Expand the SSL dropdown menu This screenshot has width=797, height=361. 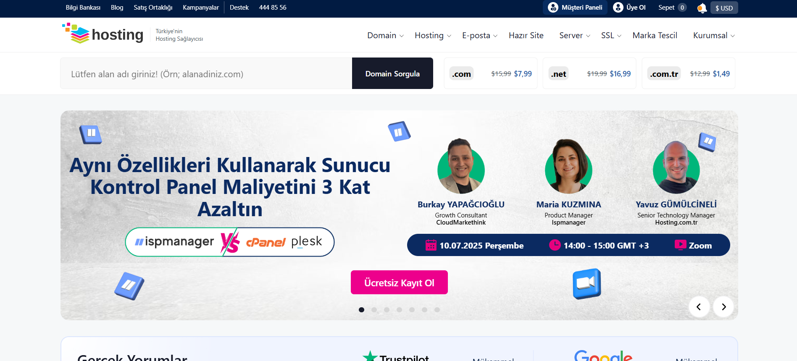(611, 36)
